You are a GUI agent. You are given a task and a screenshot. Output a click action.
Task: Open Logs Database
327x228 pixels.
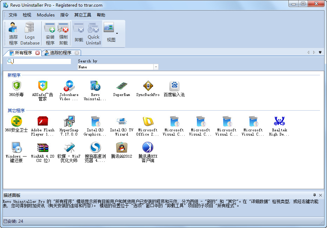(30, 33)
